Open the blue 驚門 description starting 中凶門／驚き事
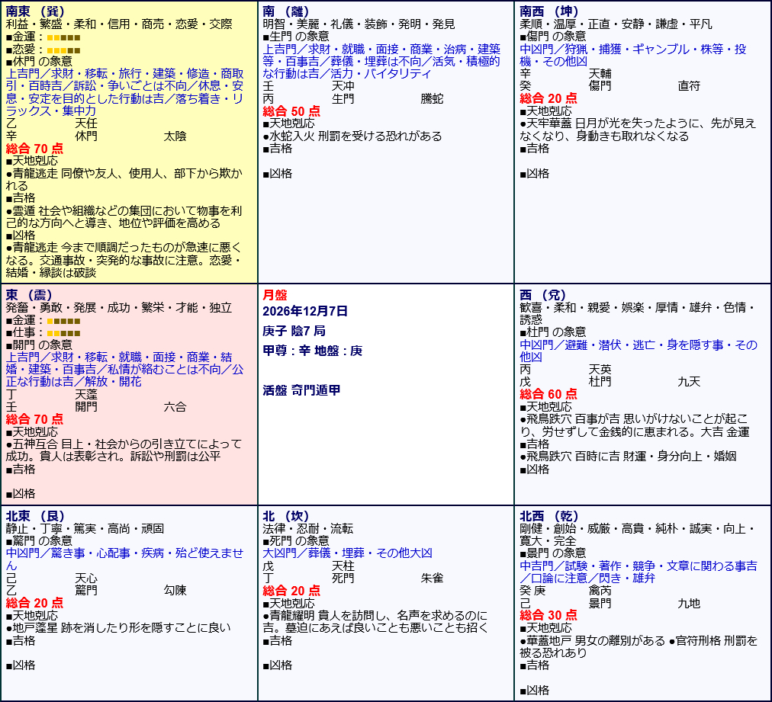Viewport: 772px width, 702px height. pos(125,559)
